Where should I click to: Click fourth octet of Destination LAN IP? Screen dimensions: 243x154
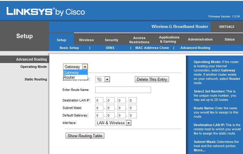pyautogui.click(x=133, y=100)
